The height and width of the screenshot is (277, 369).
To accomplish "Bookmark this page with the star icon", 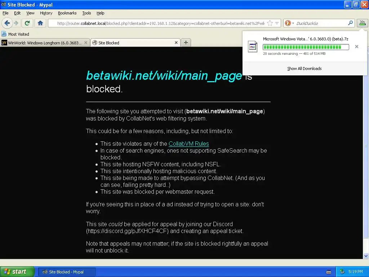I will click(270, 23).
